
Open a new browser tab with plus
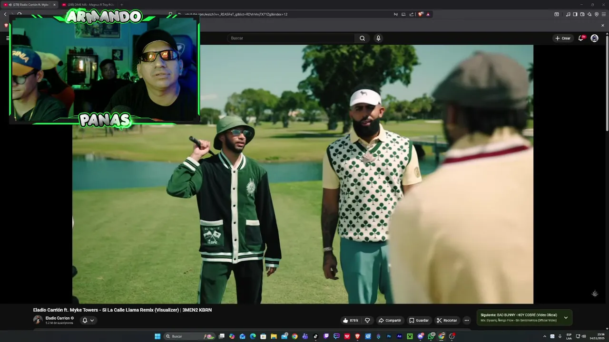121,5
